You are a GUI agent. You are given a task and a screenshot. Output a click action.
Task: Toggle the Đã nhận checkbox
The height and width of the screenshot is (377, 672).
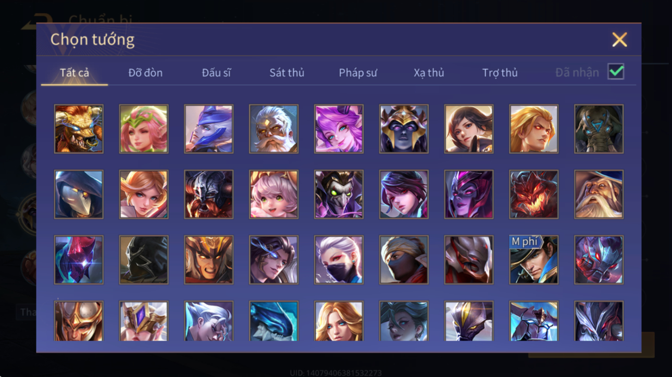click(616, 72)
